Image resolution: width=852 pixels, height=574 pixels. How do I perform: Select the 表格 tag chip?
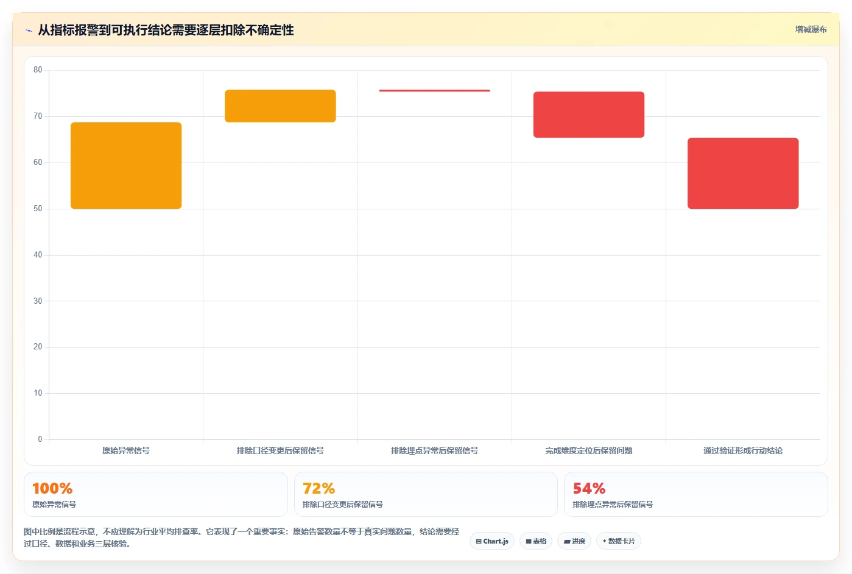coord(536,541)
